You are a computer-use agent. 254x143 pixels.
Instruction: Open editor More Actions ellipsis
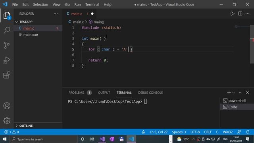click(x=247, y=14)
